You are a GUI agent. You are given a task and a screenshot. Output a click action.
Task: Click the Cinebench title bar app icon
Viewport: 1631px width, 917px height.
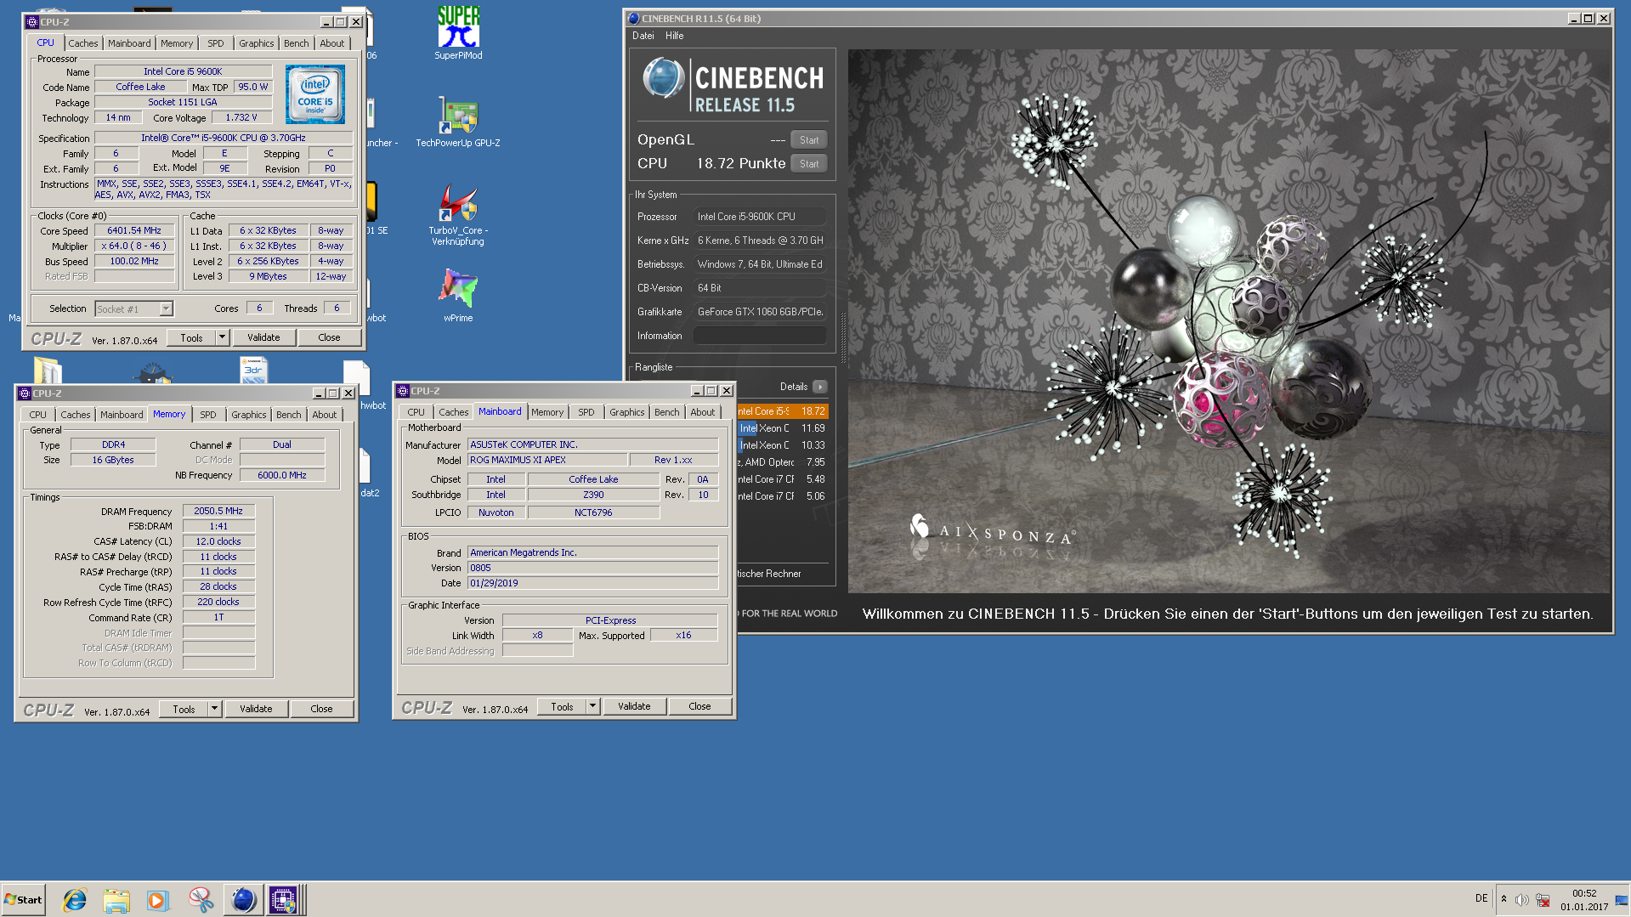coord(633,19)
